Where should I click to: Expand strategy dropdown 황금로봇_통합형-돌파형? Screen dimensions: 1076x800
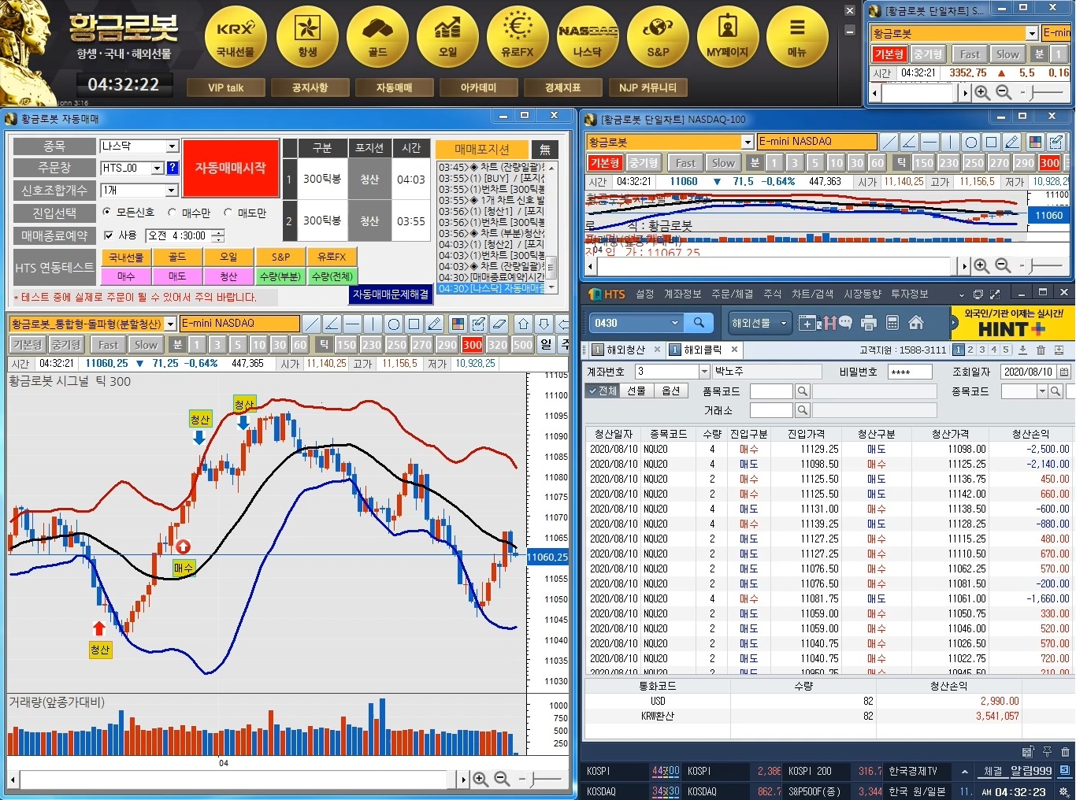[x=170, y=324]
